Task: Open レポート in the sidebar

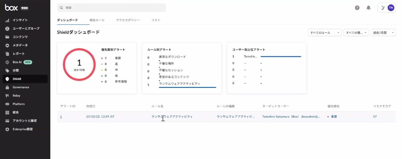Action: pos(19,54)
